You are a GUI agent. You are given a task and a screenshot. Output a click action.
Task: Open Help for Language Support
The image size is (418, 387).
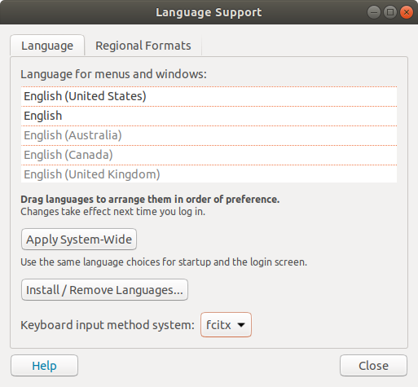[x=44, y=366]
